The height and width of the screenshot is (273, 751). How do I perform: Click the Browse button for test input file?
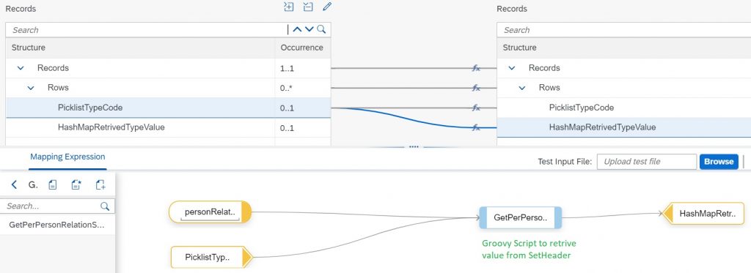719,162
